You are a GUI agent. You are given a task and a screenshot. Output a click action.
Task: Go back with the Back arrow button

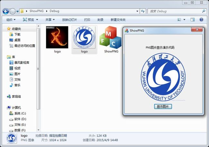point(6,11)
